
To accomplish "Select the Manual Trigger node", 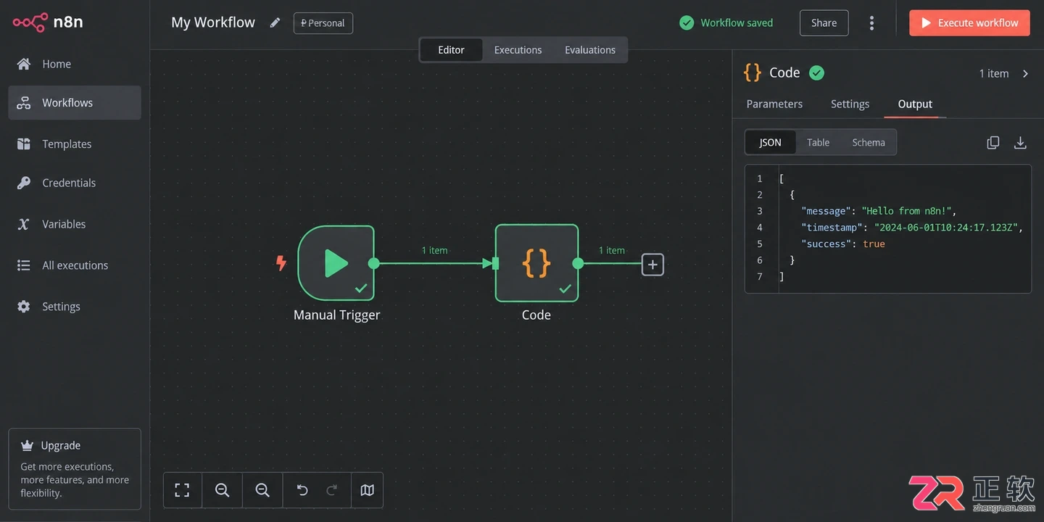I will click(336, 263).
